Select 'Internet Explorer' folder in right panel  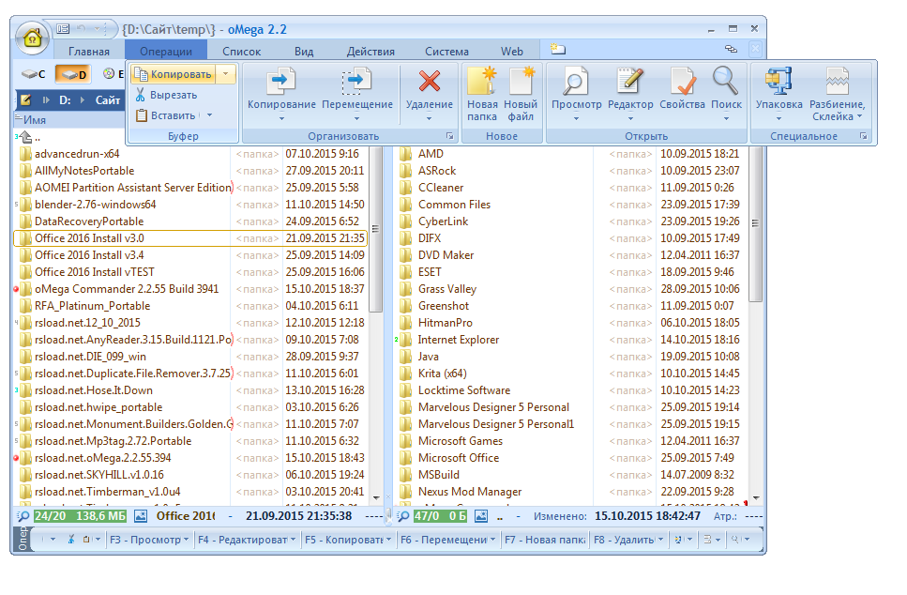click(569, 340)
